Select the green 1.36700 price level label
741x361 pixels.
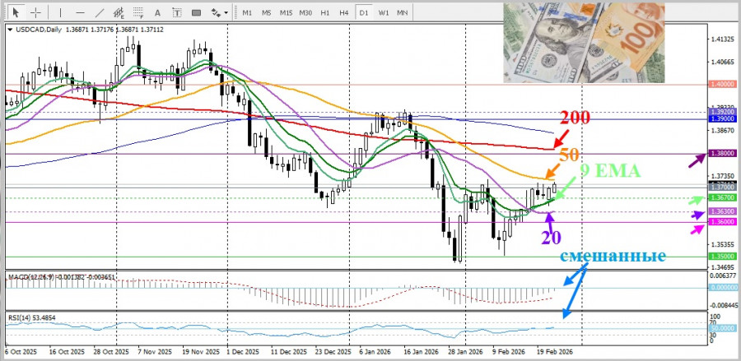click(x=723, y=197)
